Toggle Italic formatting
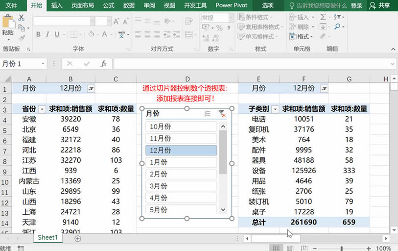 tap(47, 34)
